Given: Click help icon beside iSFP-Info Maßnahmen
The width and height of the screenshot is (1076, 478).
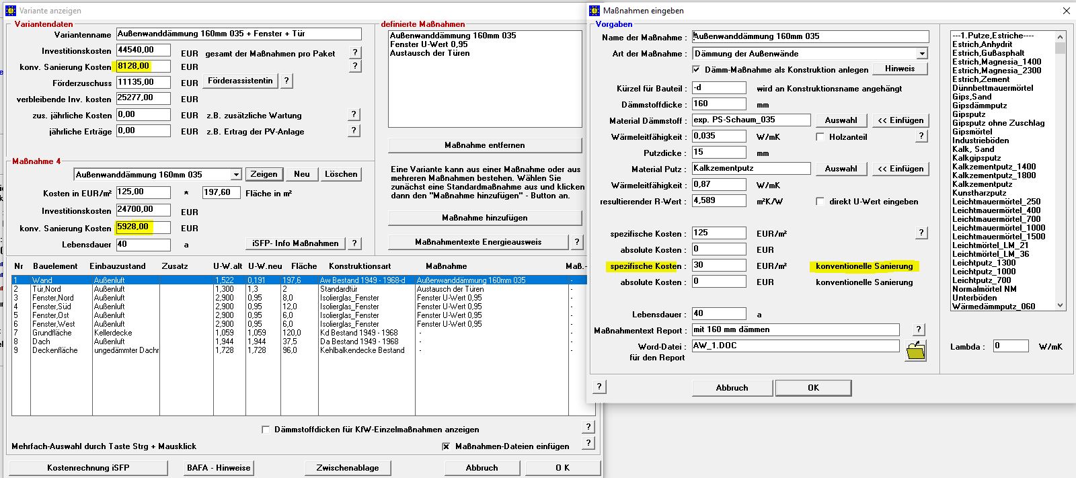Looking at the screenshot, I should [354, 243].
